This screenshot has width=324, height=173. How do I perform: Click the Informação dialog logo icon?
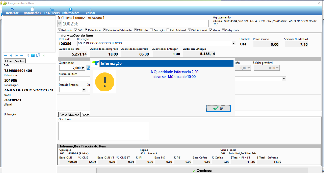pos(95,63)
